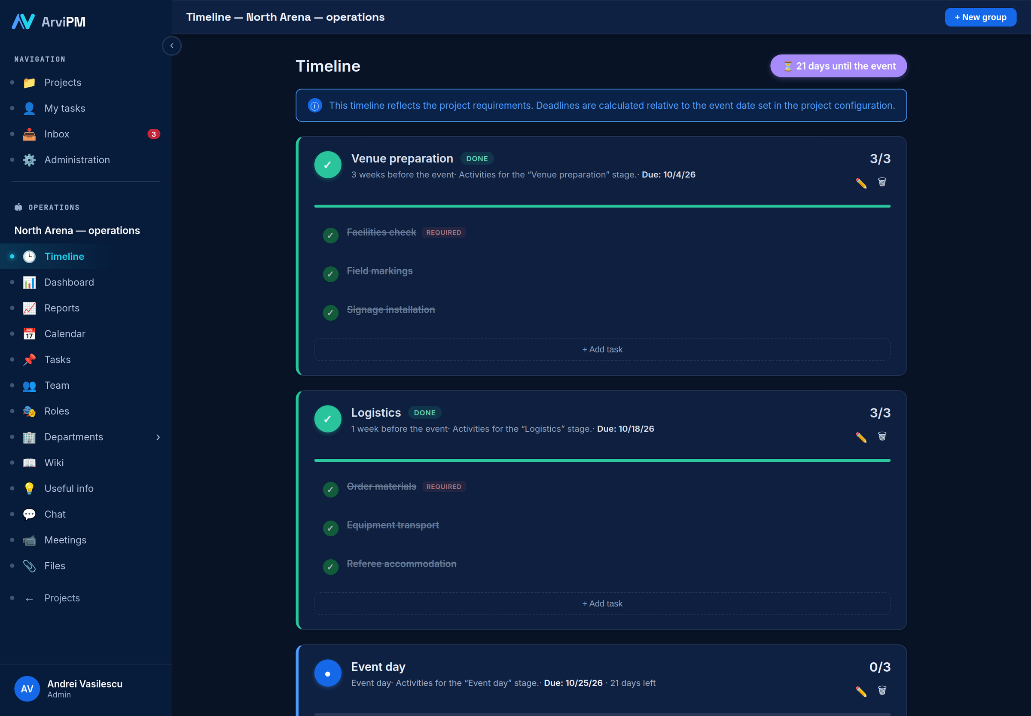Open the Chat speech bubble icon

pos(29,514)
